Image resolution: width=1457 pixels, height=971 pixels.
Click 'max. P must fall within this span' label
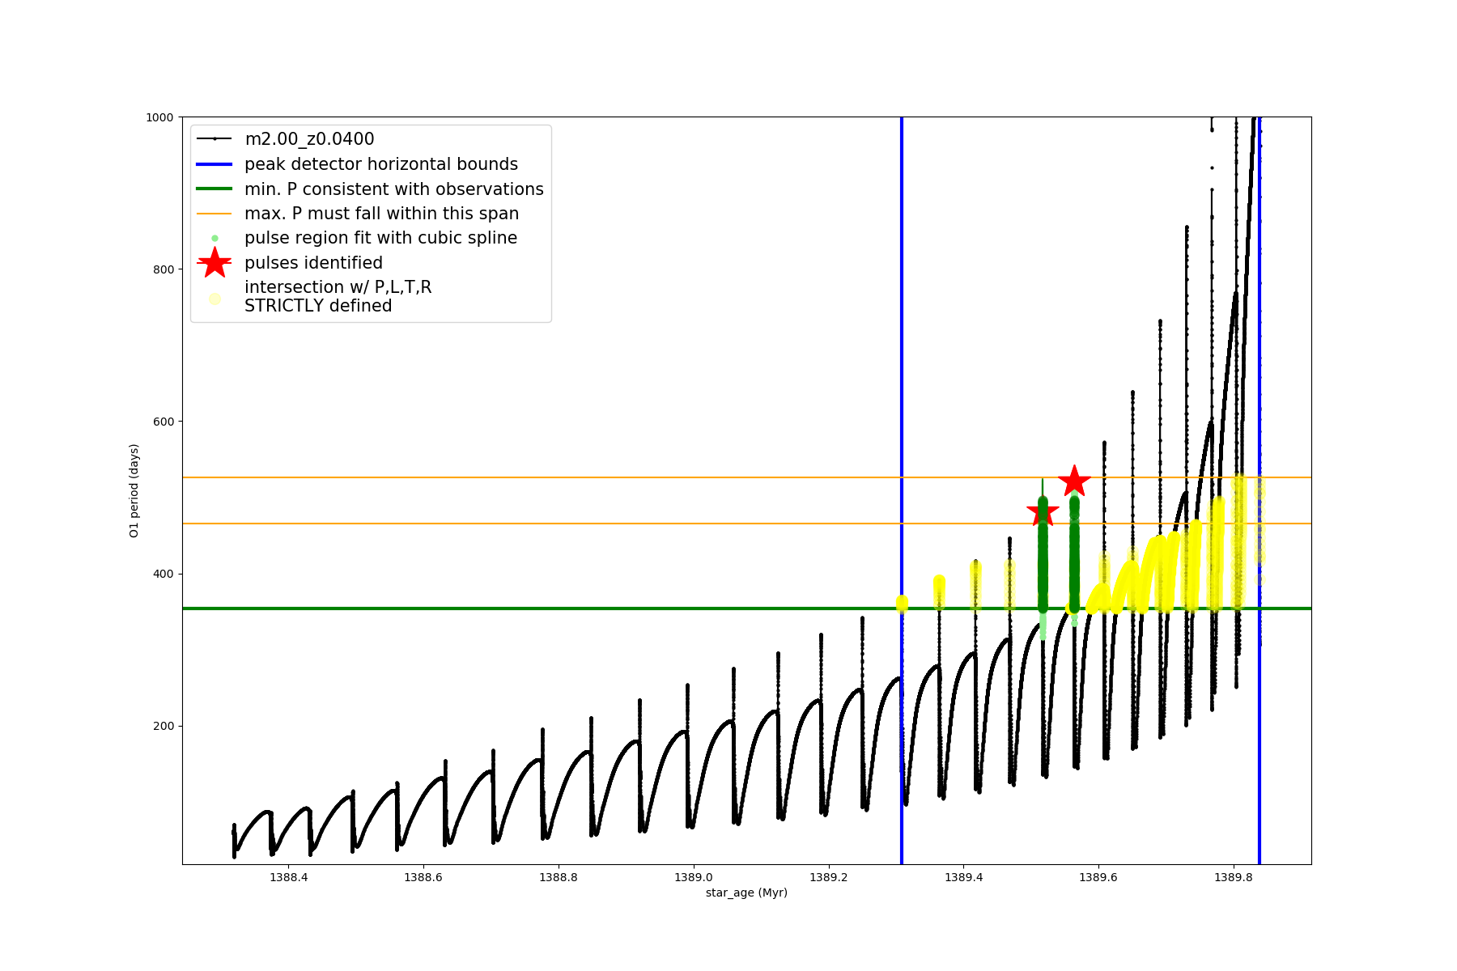[382, 214]
